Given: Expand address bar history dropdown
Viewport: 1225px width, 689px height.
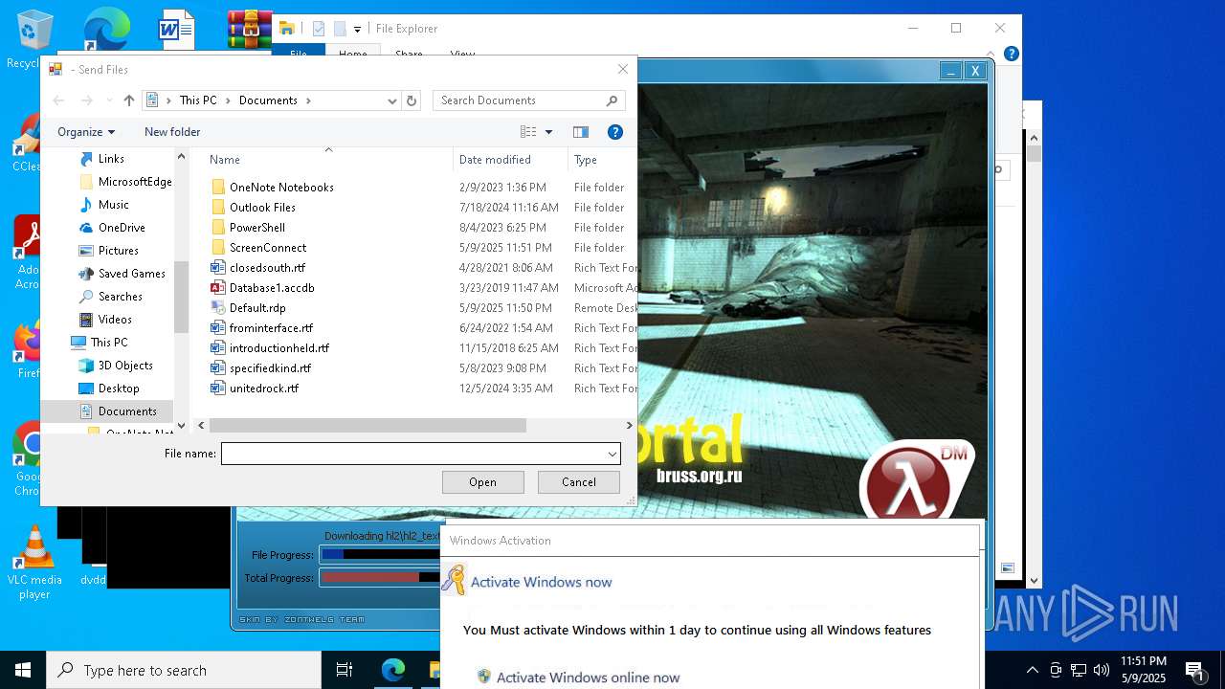Looking at the screenshot, I should (392, 100).
